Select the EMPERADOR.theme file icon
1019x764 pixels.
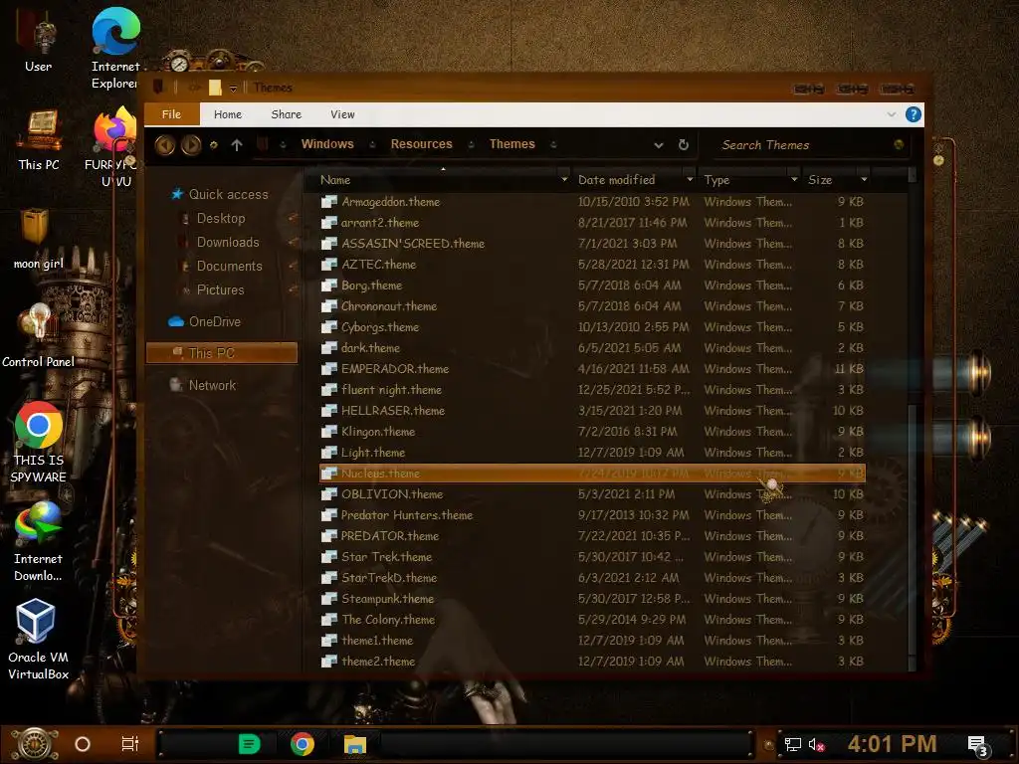tap(329, 369)
